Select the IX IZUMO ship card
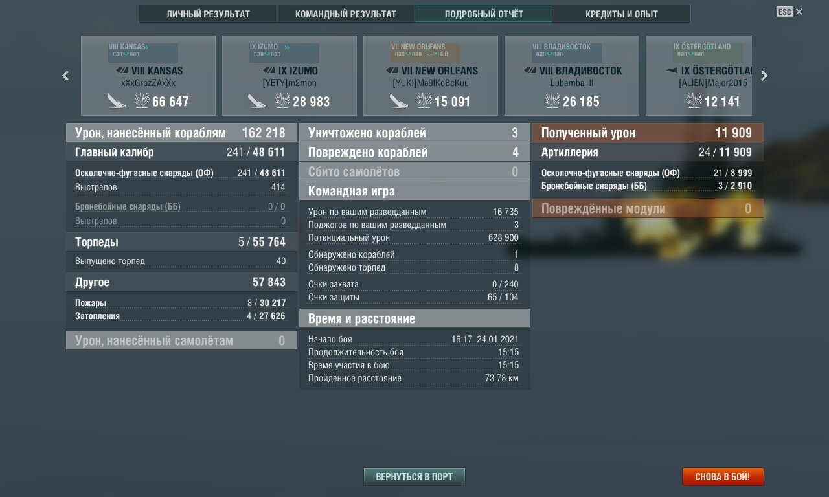The image size is (829, 497). click(290, 76)
